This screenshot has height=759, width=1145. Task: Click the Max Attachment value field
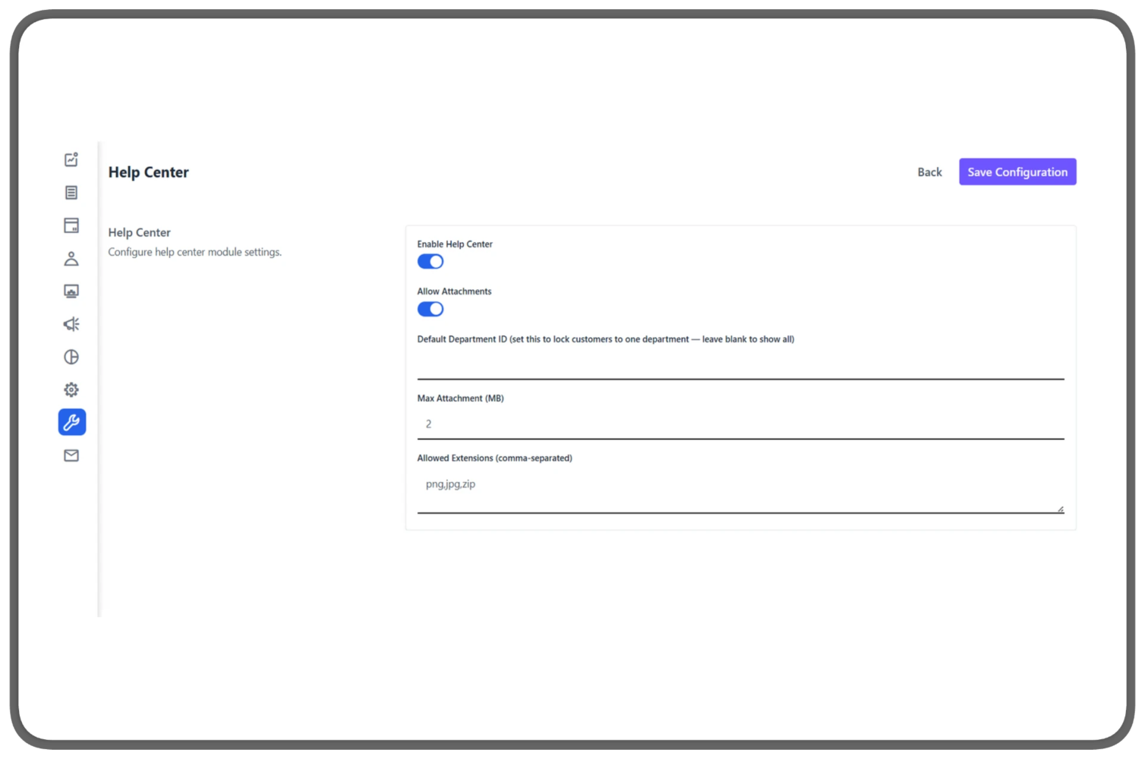740,424
